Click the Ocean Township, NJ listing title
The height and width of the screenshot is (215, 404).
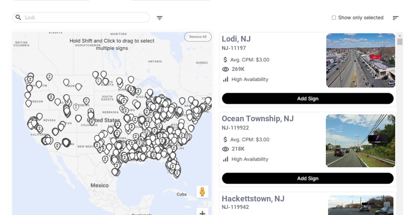258,119
